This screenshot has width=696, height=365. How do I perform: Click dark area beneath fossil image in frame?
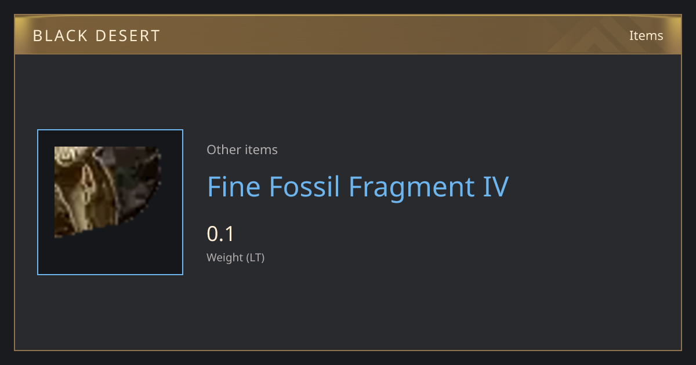[x=110, y=256]
